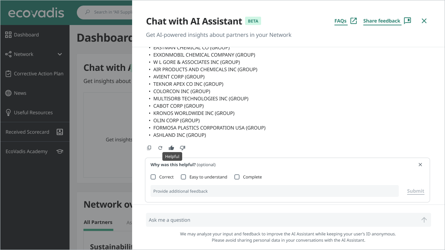
Task: Download the Received Scorecard icon
Action: click(x=60, y=132)
